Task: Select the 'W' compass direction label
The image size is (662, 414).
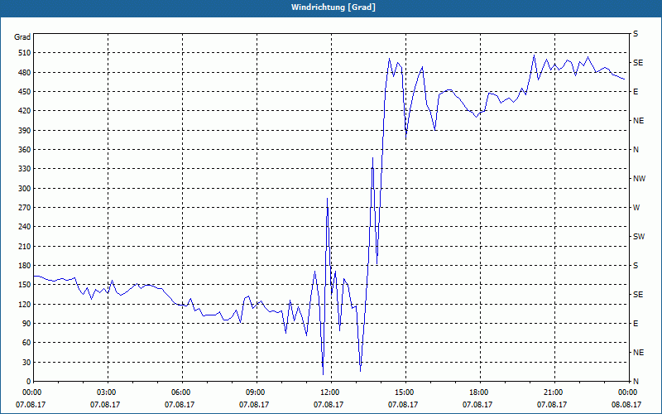Action: tap(636, 208)
